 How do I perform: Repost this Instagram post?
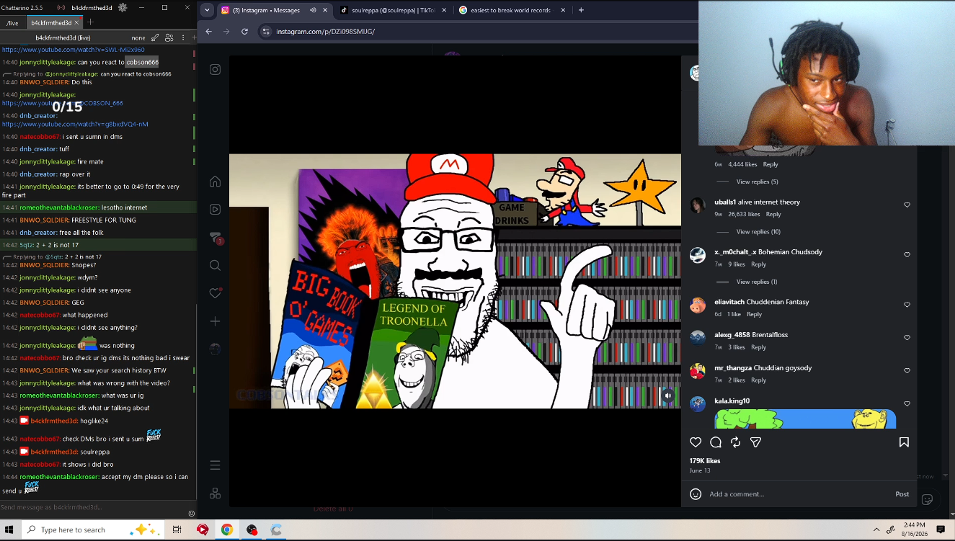coord(736,442)
